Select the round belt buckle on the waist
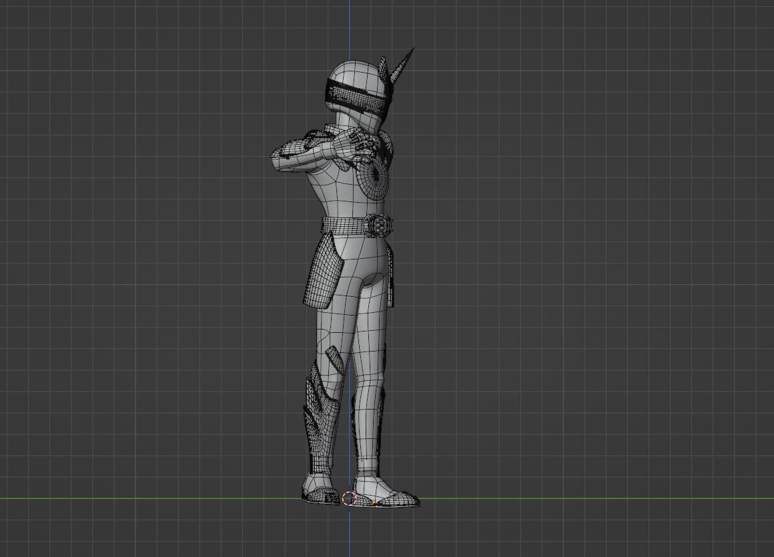 (x=377, y=225)
